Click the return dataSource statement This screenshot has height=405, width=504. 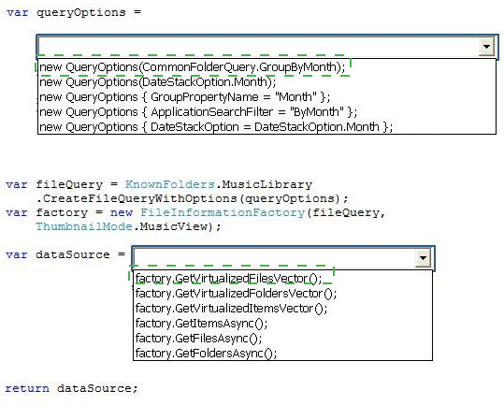tap(71, 388)
